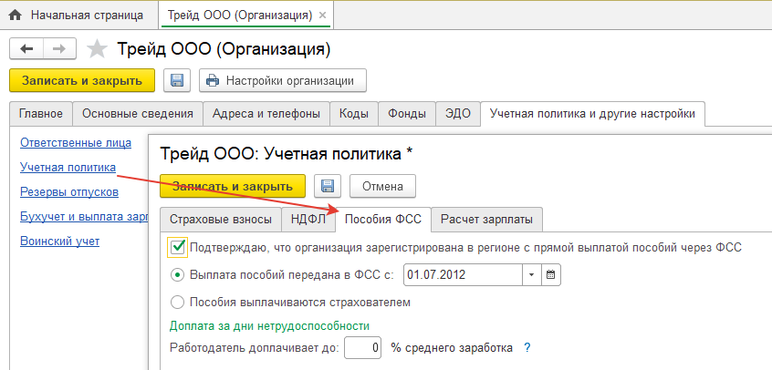Select Пособия выплачиваются страхователем option
772x370 pixels.
click(177, 302)
